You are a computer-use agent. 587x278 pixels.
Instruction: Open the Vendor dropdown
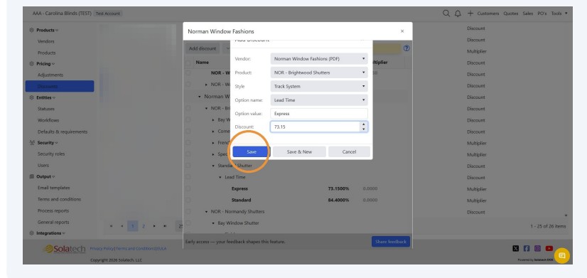[x=319, y=59]
